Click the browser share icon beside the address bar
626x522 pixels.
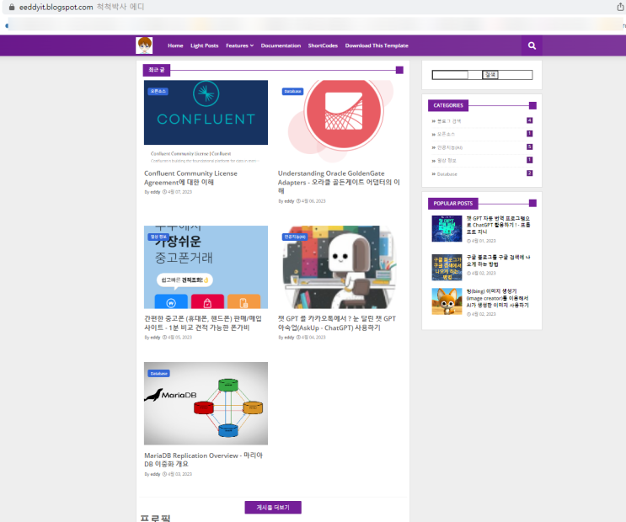(620, 7)
